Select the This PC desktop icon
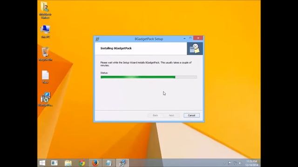Image resolution: width=298 pixels, height=167 pixels. click(x=45, y=32)
